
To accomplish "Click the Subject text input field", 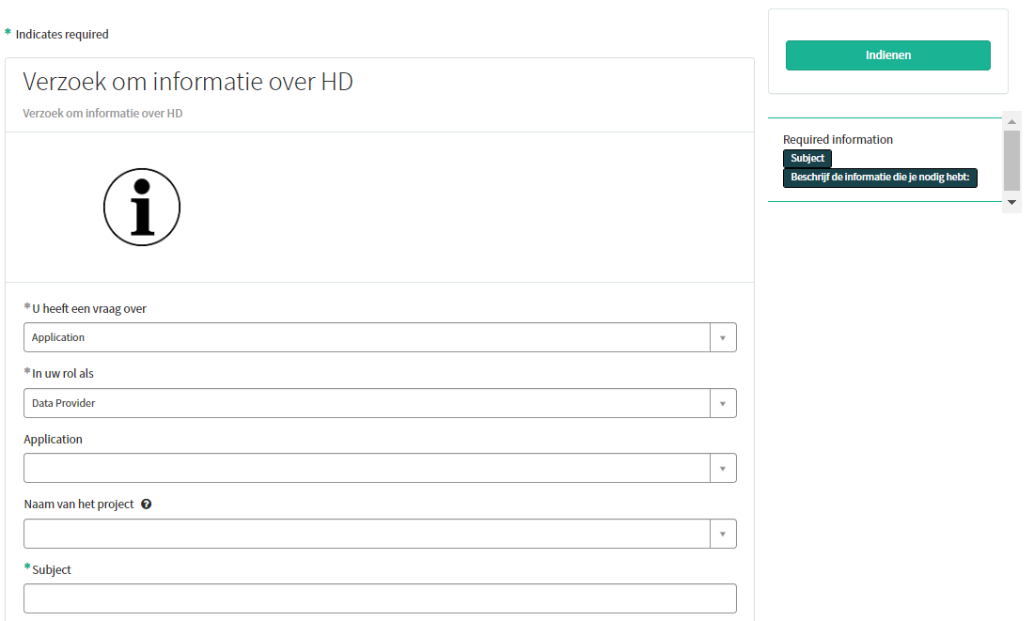I will tap(380, 598).
